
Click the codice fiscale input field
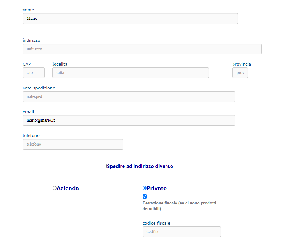(x=182, y=232)
